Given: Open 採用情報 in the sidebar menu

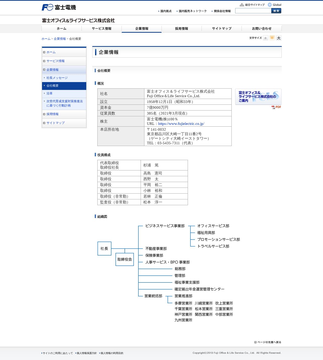Looking at the screenshot, I should (64, 114).
